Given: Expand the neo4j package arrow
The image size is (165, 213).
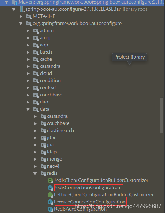Looking at the screenshot, I should click(35, 166).
